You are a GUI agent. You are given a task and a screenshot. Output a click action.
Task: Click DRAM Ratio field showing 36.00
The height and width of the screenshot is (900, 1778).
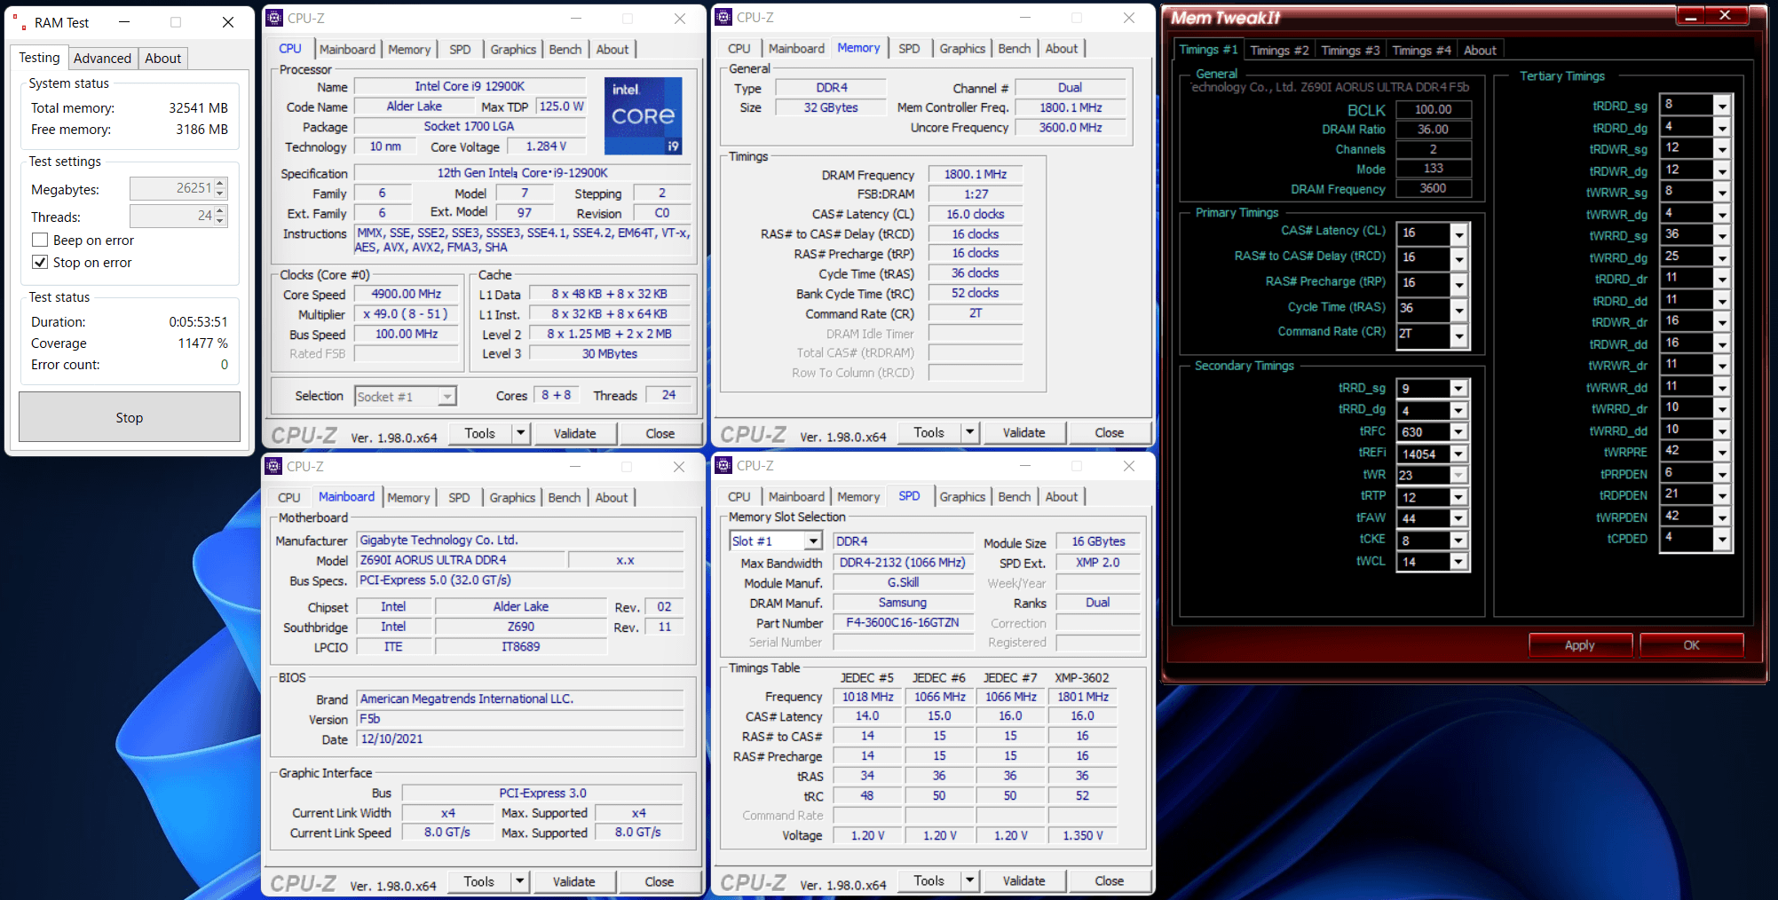click(1434, 130)
